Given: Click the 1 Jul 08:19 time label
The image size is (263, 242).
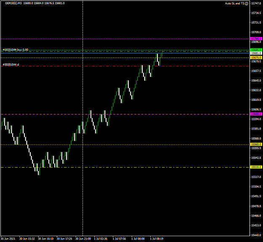Looking at the screenshot, I should pyautogui.click(x=157, y=239).
